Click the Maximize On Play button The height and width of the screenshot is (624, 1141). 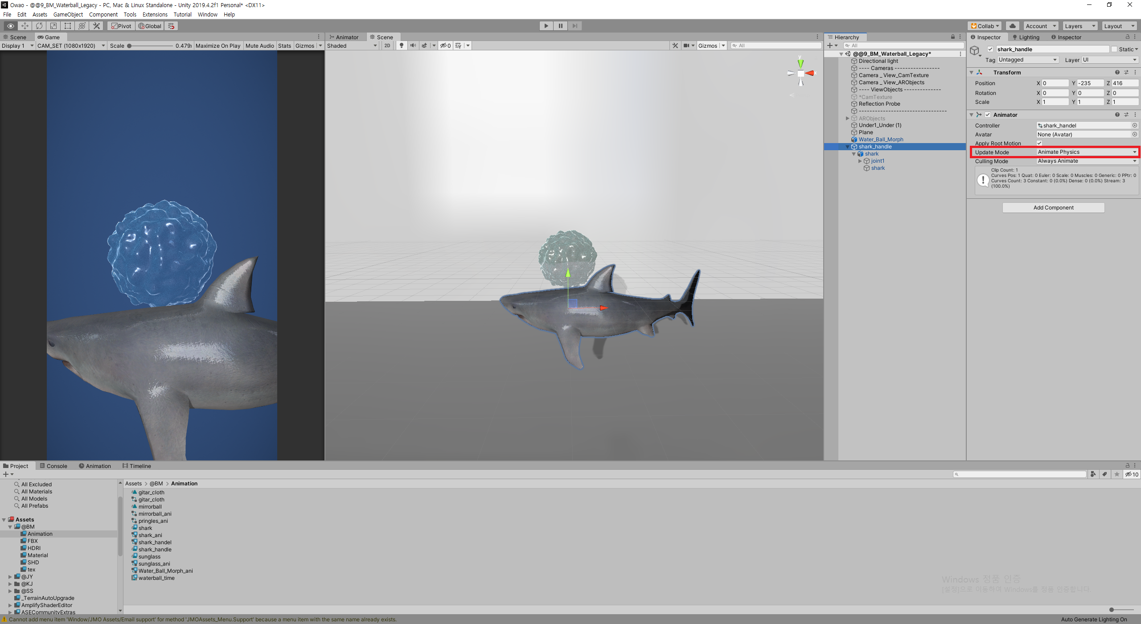point(218,45)
